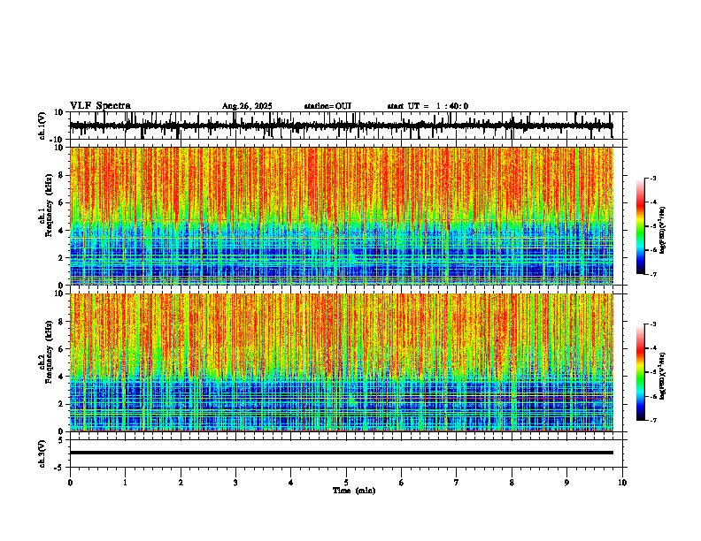Click the "4" kHz tick of ch.2 spectrogram

pyautogui.click(x=62, y=377)
